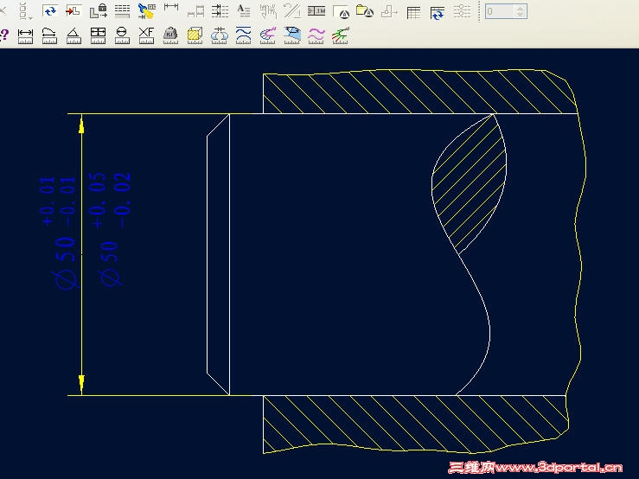Open the folder with symbol icon
This screenshot has width=639, height=479.
tap(365, 11)
